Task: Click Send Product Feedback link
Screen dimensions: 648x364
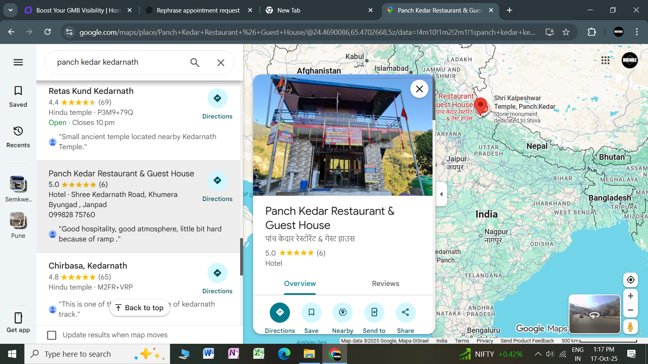Action: [x=527, y=341]
